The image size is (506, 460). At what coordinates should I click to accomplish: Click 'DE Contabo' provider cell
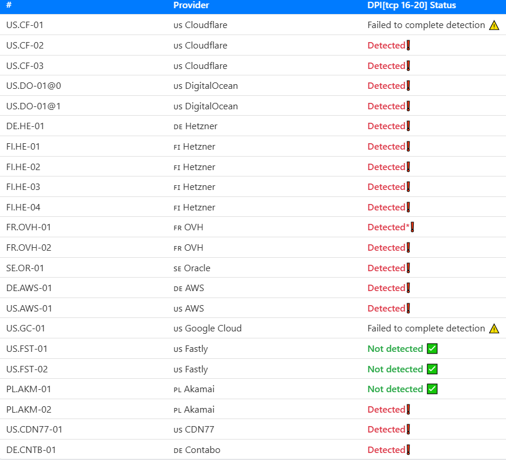point(197,450)
